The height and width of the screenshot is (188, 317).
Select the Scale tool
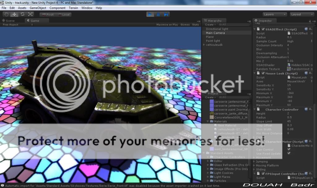(x=30, y=14)
